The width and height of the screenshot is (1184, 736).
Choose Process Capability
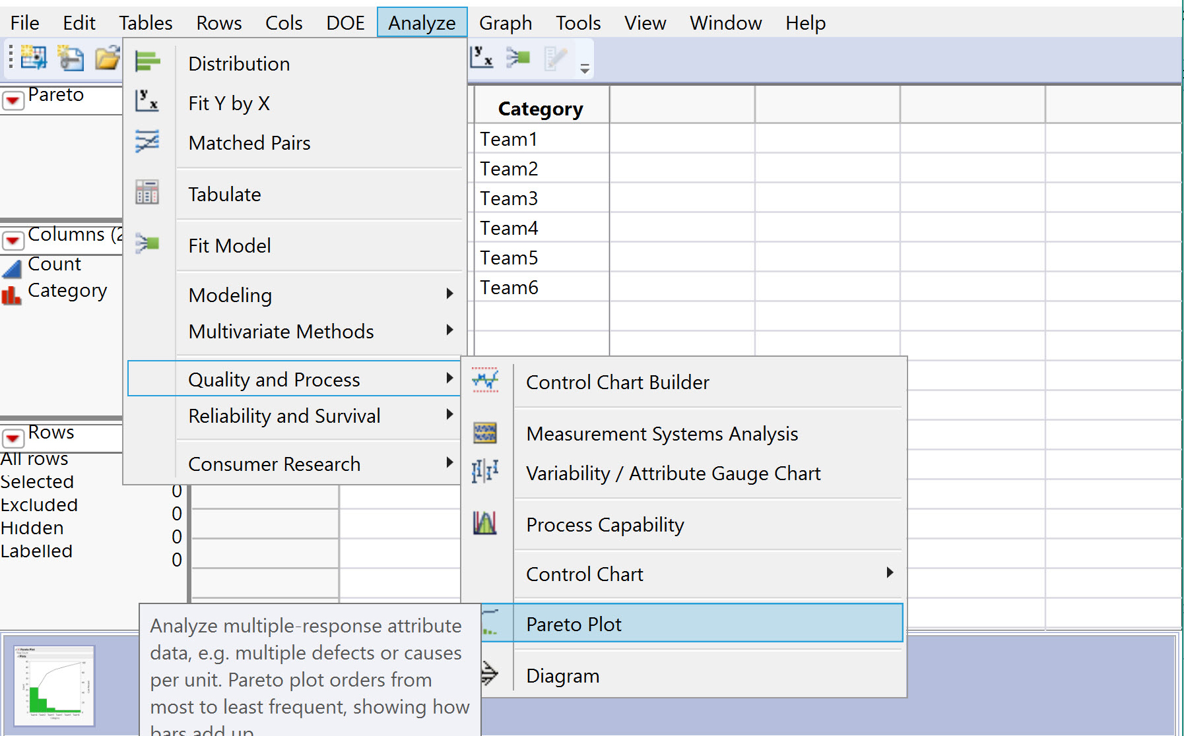(x=605, y=525)
